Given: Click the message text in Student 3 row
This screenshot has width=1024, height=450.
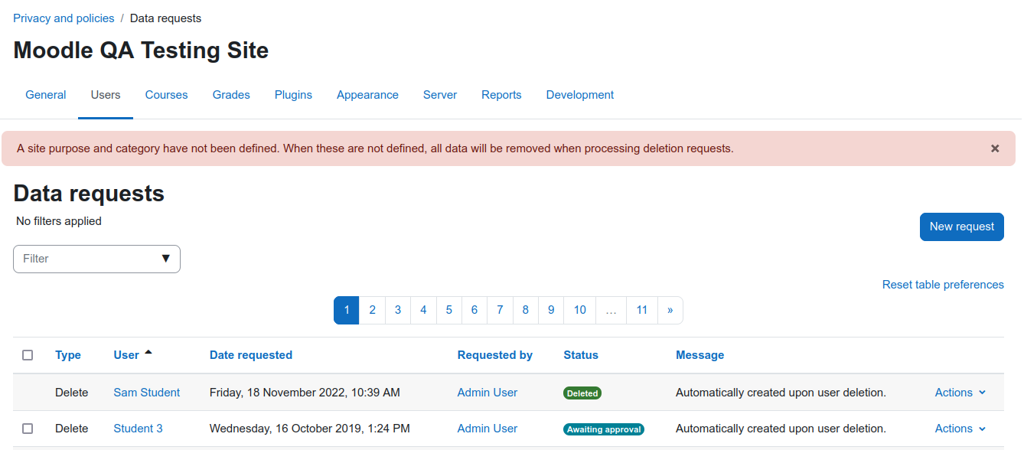Looking at the screenshot, I should [781, 429].
